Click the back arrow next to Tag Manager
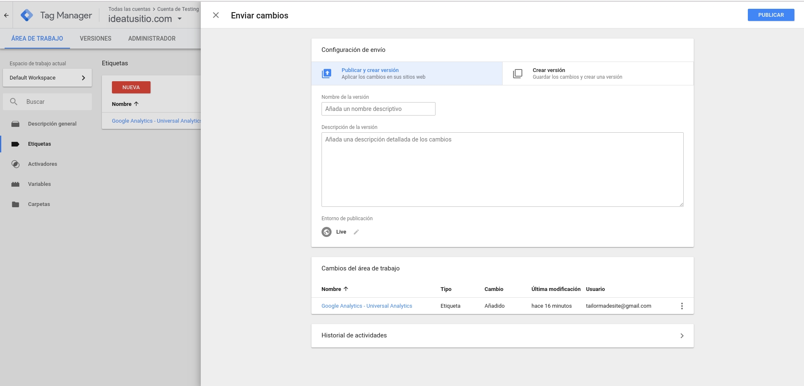 pyautogui.click(x=6, y=15)
